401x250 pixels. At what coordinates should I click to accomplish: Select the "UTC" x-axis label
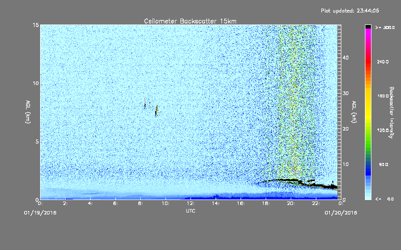tap(190, 211)
